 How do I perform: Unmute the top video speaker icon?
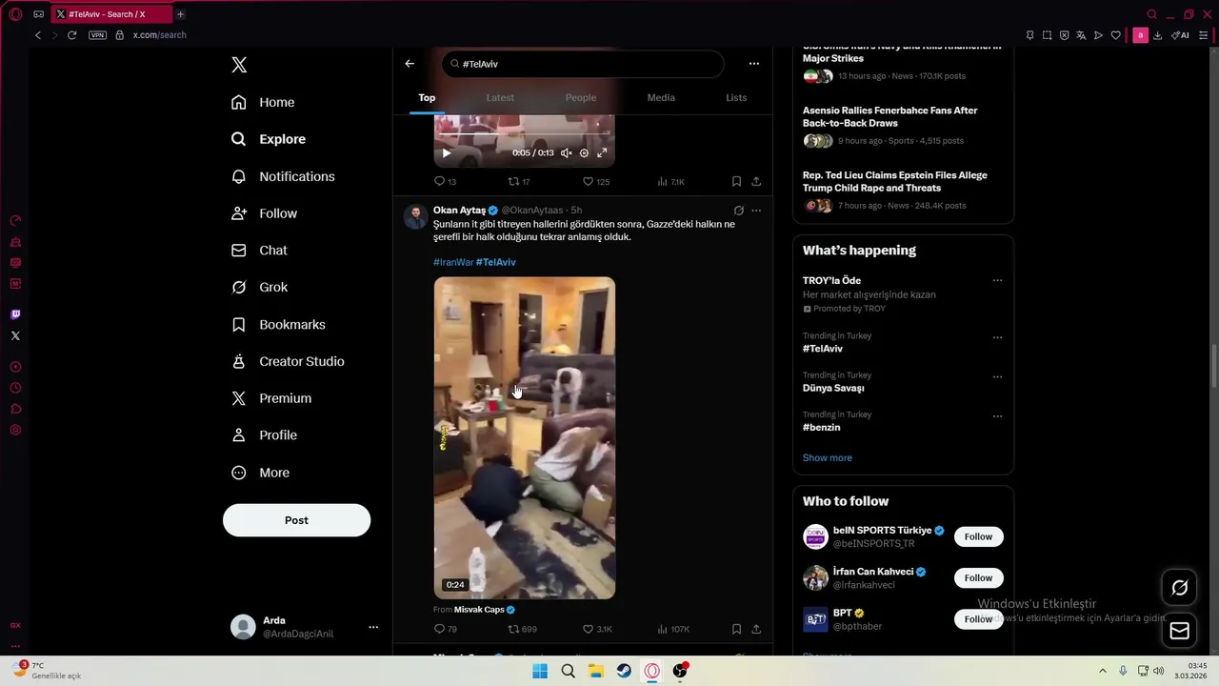567,152
